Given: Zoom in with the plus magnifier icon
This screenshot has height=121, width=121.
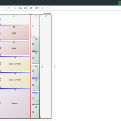Looking at the screenshot, I should 9,8.
